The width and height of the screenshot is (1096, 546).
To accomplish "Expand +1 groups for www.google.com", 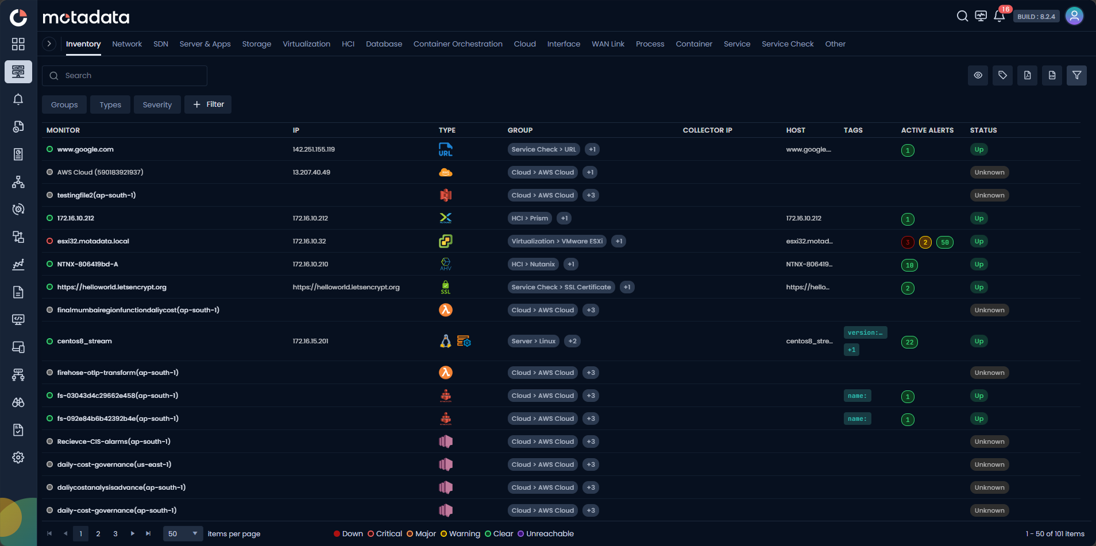I will 592,149.
